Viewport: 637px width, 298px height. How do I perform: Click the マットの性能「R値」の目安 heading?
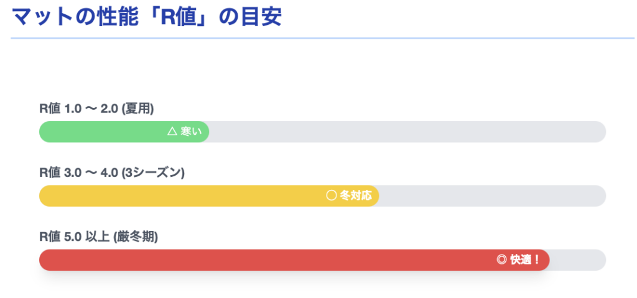click(147, 17)
